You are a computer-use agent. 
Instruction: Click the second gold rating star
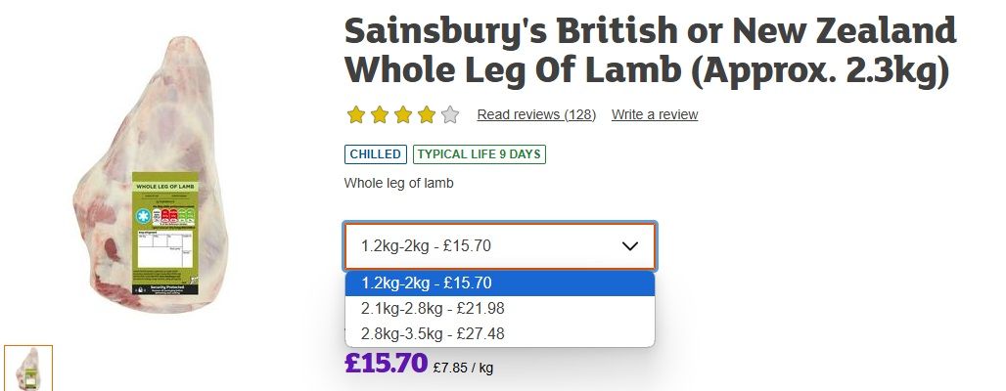(380, 115)
